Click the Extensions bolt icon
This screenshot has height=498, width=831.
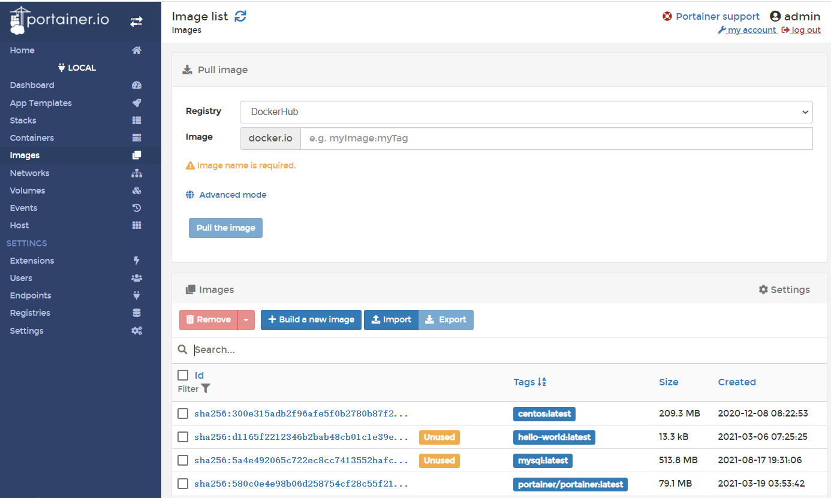(137, 261)
